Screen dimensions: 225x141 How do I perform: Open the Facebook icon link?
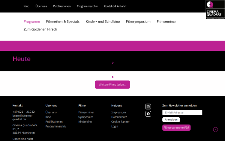148,114
